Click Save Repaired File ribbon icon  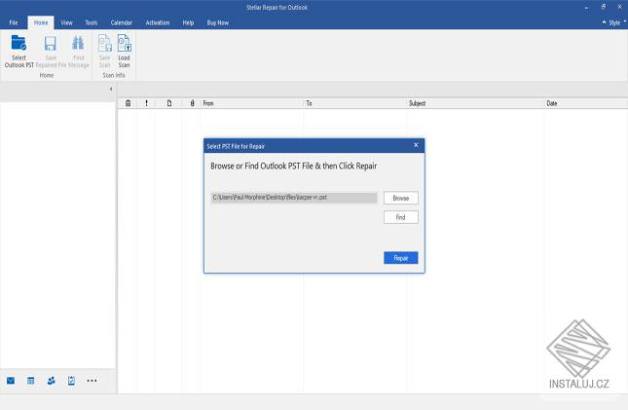51,43
